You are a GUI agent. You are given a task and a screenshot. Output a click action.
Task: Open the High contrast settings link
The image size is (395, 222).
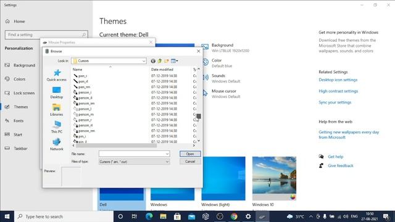point(338,91)
